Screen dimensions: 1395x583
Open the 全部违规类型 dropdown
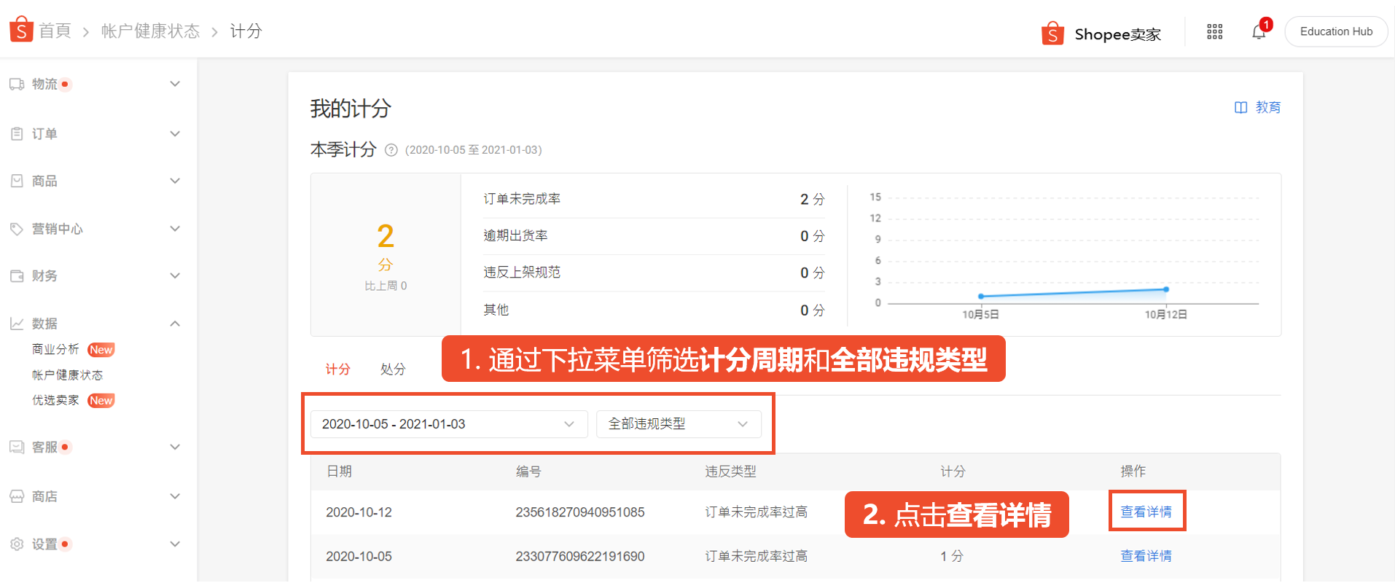[679, 424]
